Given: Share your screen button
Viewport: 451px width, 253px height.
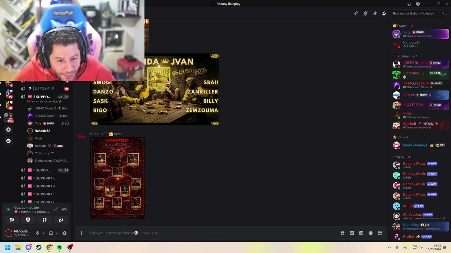Looking at the screenshot, I should [x=28, y=220].
